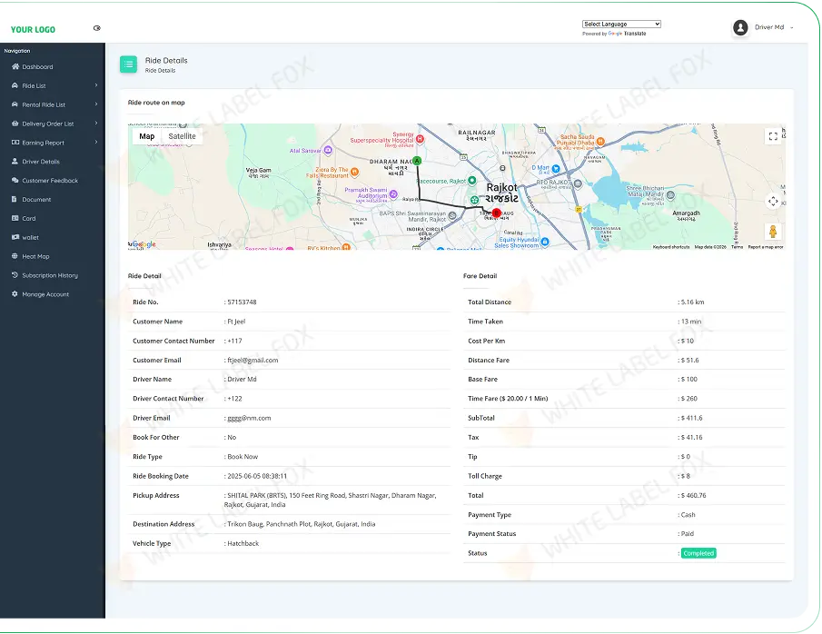This screenshot has height=634, width=822.
Task: Click ride number 57153748
Action: coord(242,302)
